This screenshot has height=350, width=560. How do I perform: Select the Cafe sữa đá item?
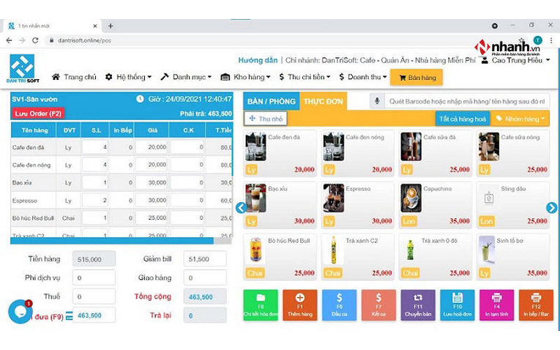(x=435, y=153)
